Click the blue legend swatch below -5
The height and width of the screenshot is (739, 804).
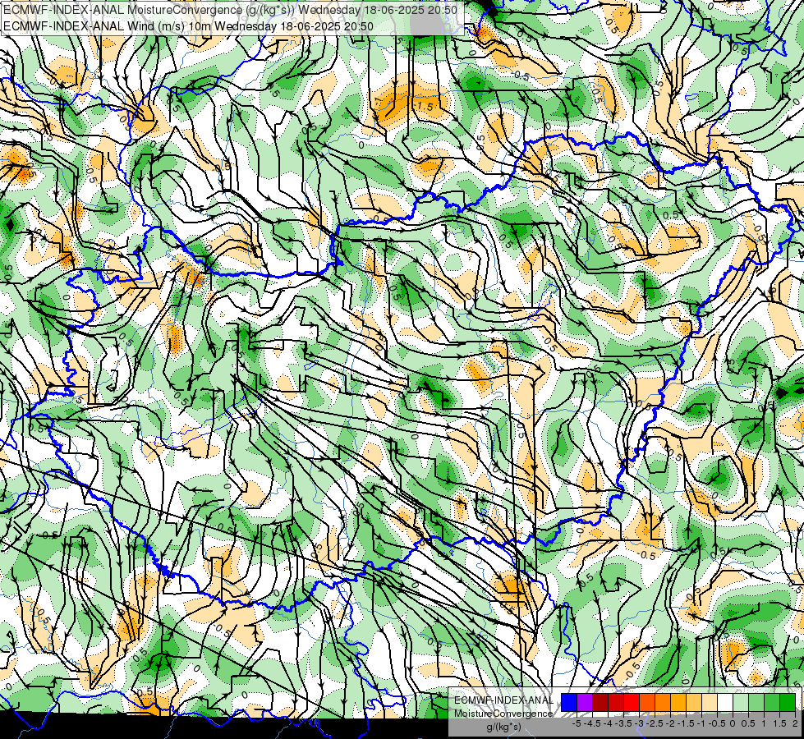(569, 702)
